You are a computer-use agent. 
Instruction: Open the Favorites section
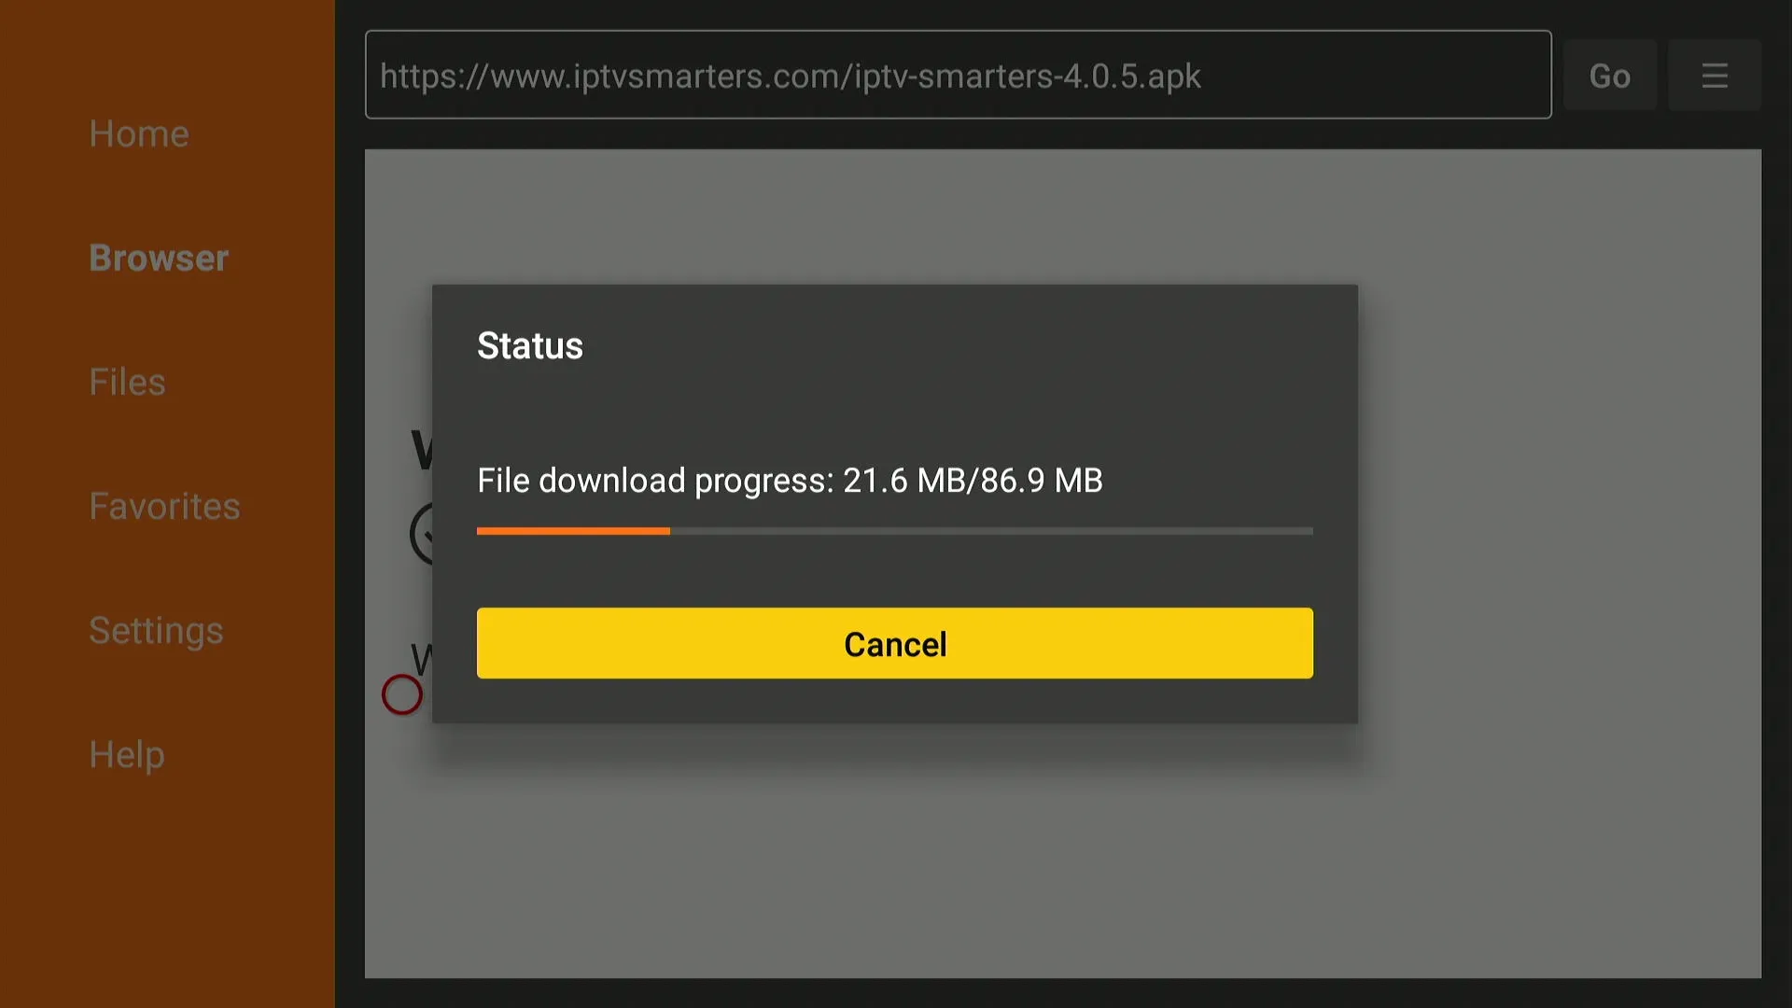[165, 506]
